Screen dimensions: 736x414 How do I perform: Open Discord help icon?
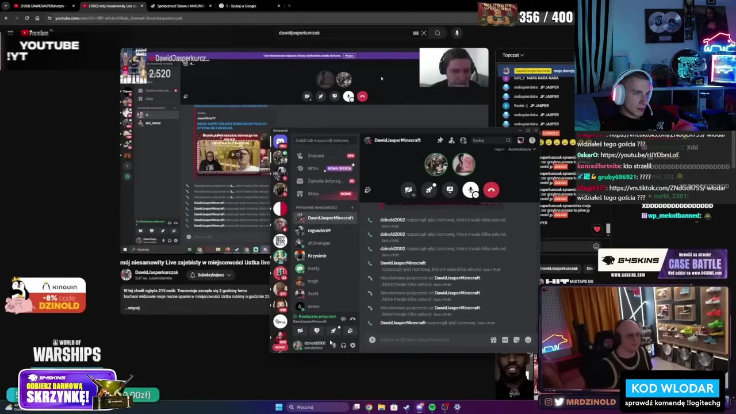pos(532,140)
